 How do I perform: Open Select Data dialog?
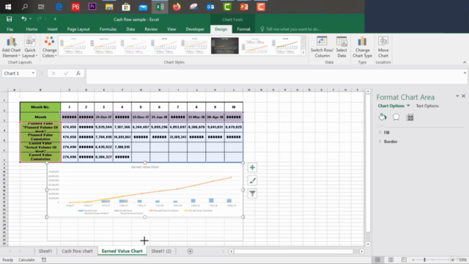(341, 47)
